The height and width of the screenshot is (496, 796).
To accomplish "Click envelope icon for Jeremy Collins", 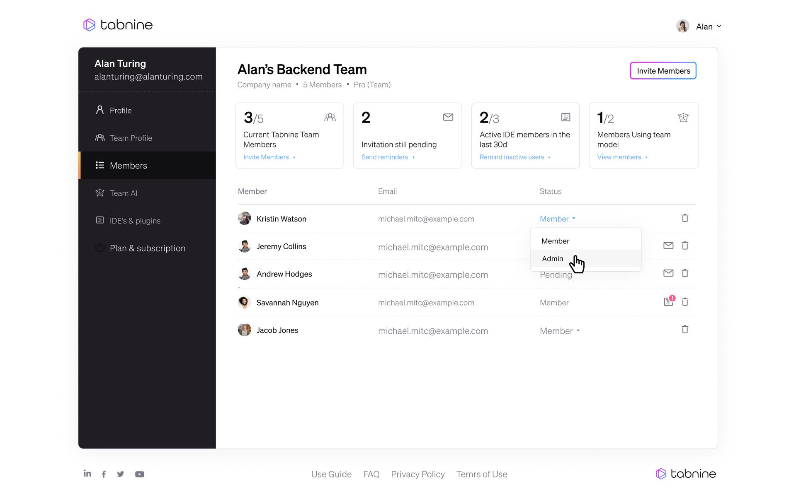I will [x=668, y=246].
